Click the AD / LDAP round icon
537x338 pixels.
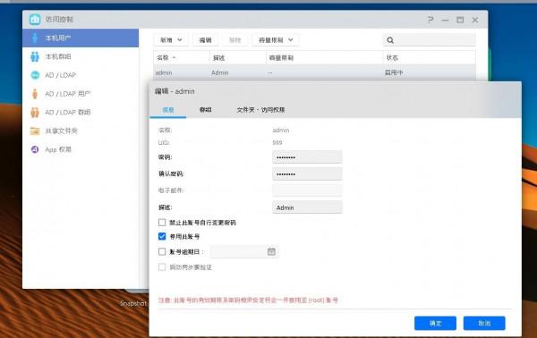[35, 75]
